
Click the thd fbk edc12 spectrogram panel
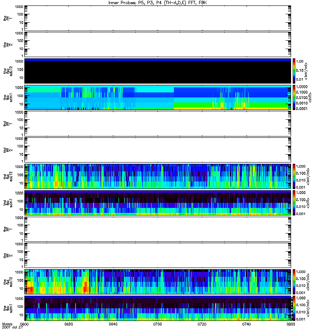(157, 176)
